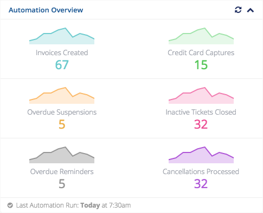Click the Overdue Reminders gray chart

coord(62,155)
